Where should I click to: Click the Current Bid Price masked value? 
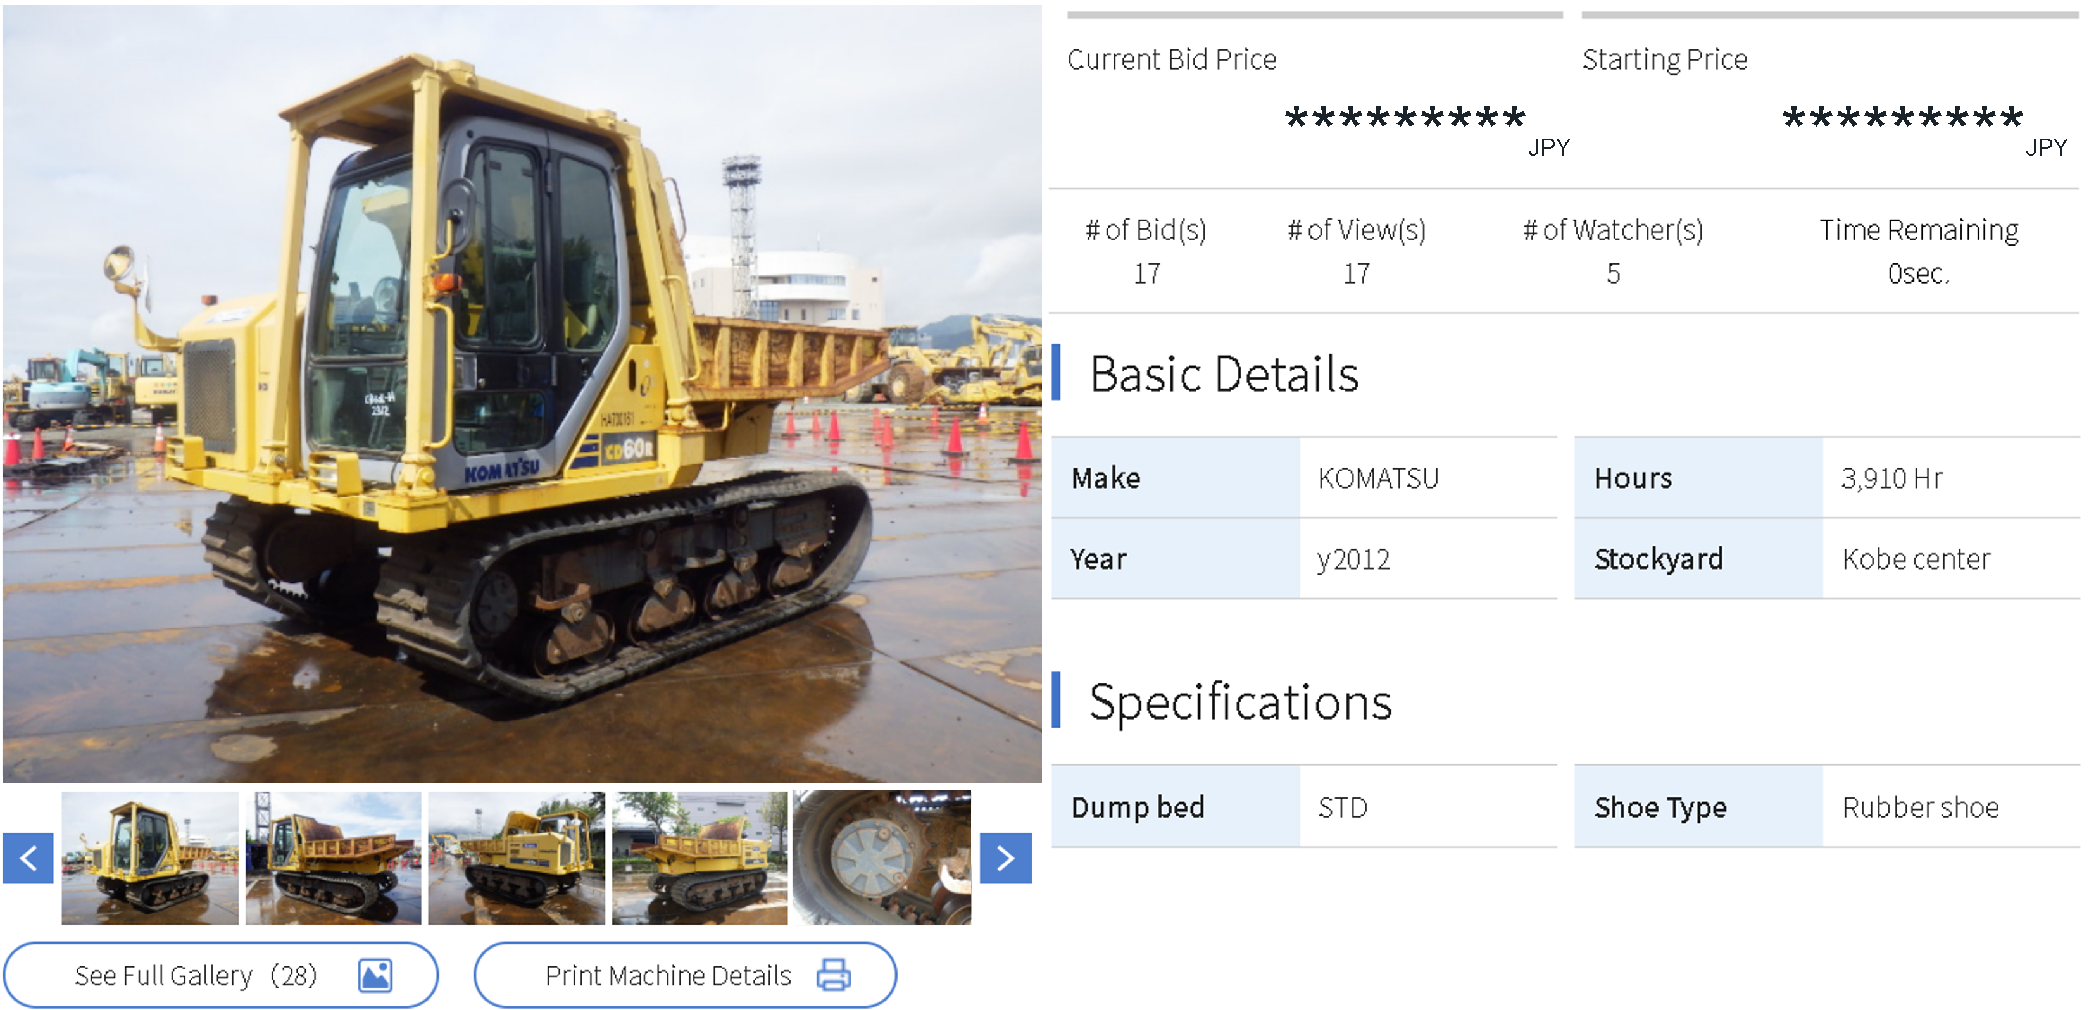(1405, 119)
